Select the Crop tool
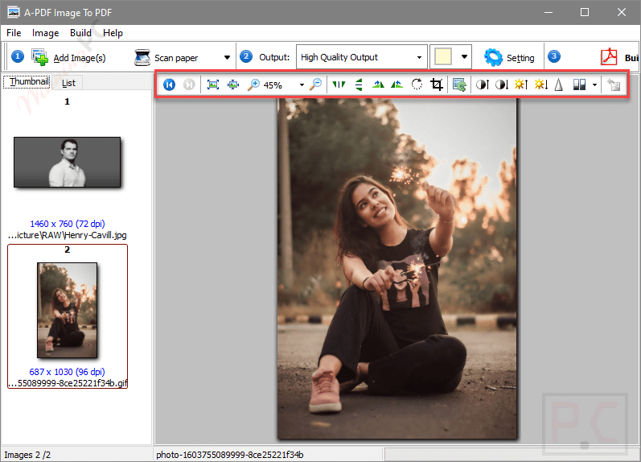Screen dimensions: 641x462 [437, 85]
